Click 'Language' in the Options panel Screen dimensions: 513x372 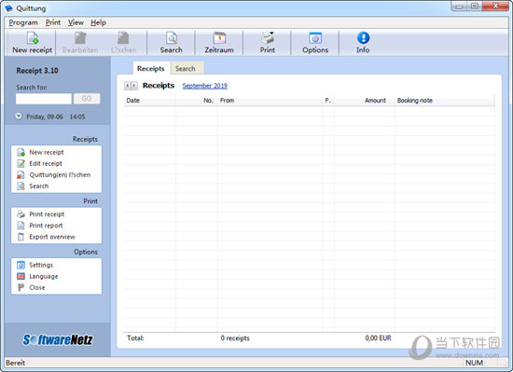coord(44,276)
